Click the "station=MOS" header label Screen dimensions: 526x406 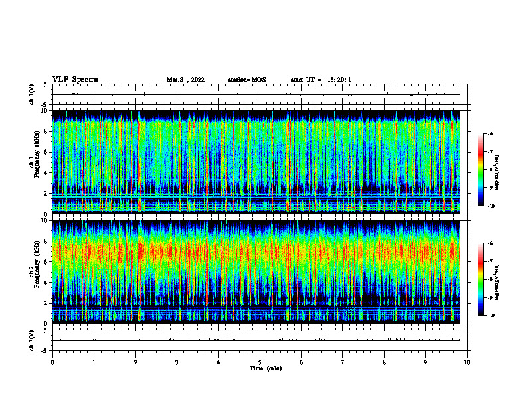(x=247, y=80)
